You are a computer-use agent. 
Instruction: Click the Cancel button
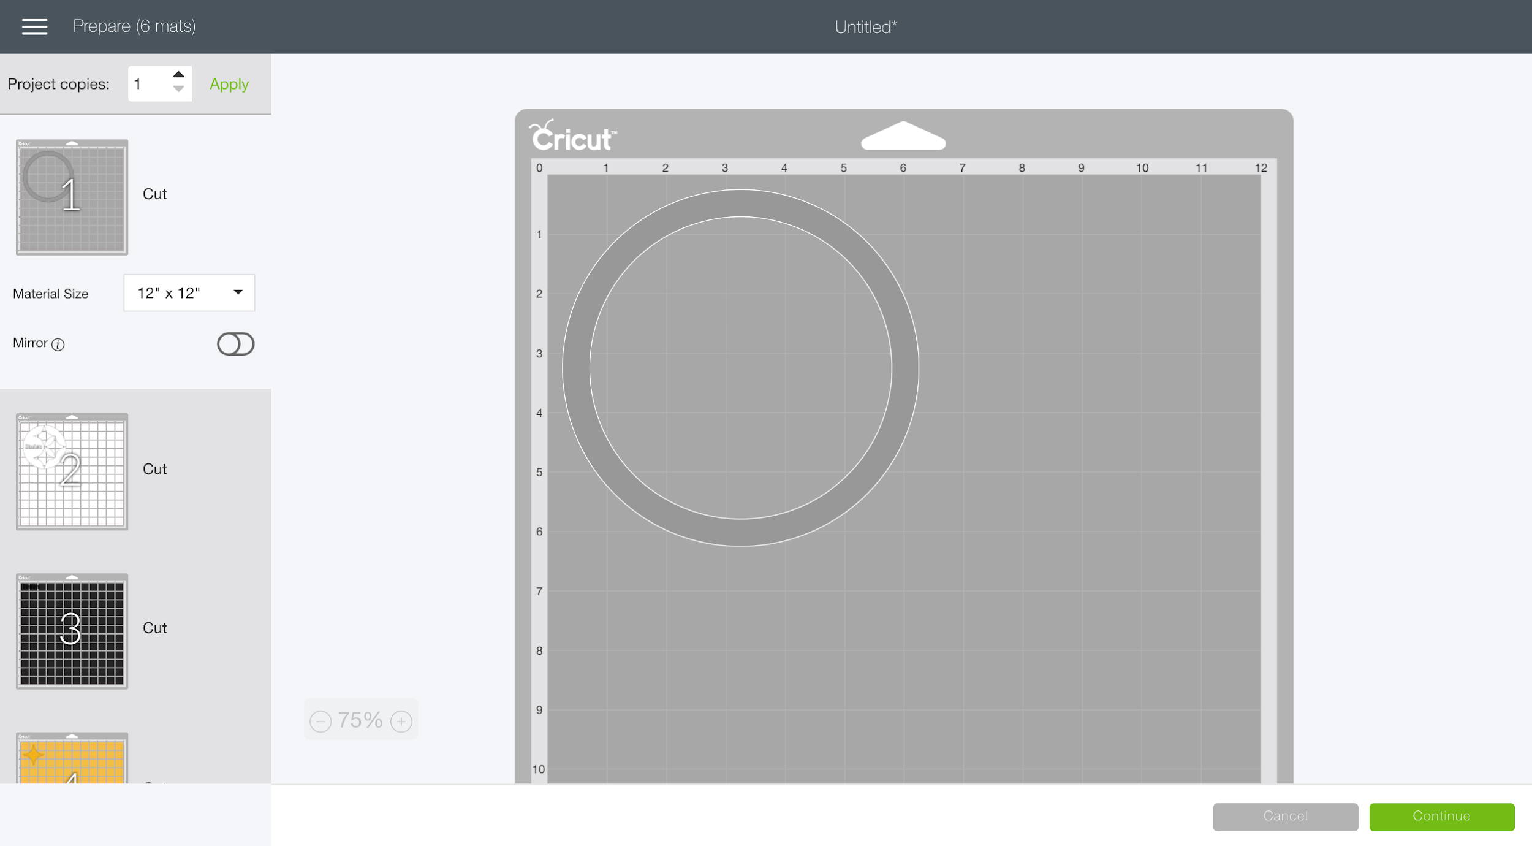tap(1285, 817)
